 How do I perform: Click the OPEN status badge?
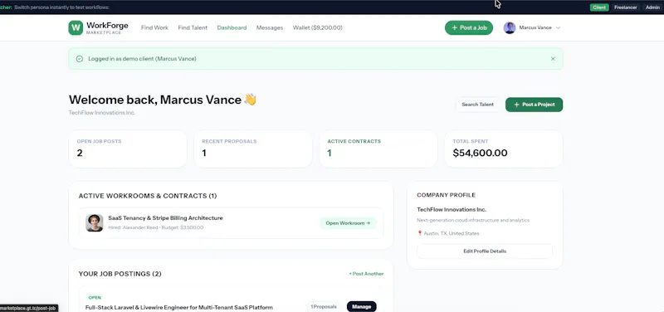(x=95, y=298)
